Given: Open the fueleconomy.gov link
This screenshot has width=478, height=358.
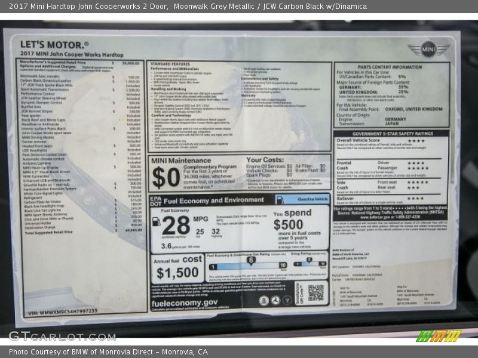Looking at the screenshot, I should (x=185, y=303).
